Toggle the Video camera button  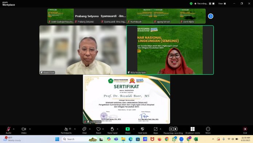[x=24, y=130]
